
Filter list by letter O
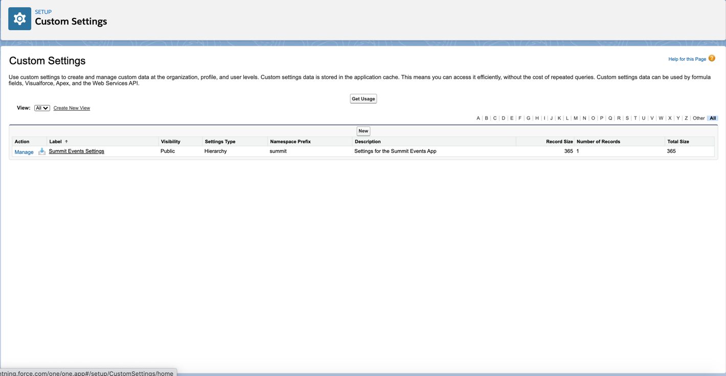593,118
